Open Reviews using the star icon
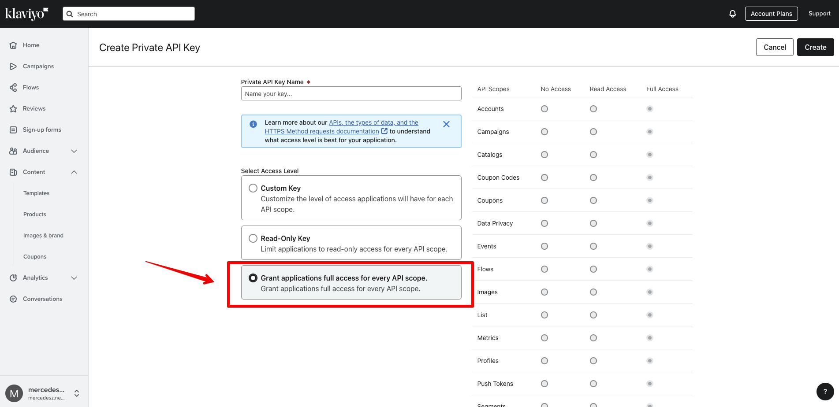 click(x=14, y=108)
